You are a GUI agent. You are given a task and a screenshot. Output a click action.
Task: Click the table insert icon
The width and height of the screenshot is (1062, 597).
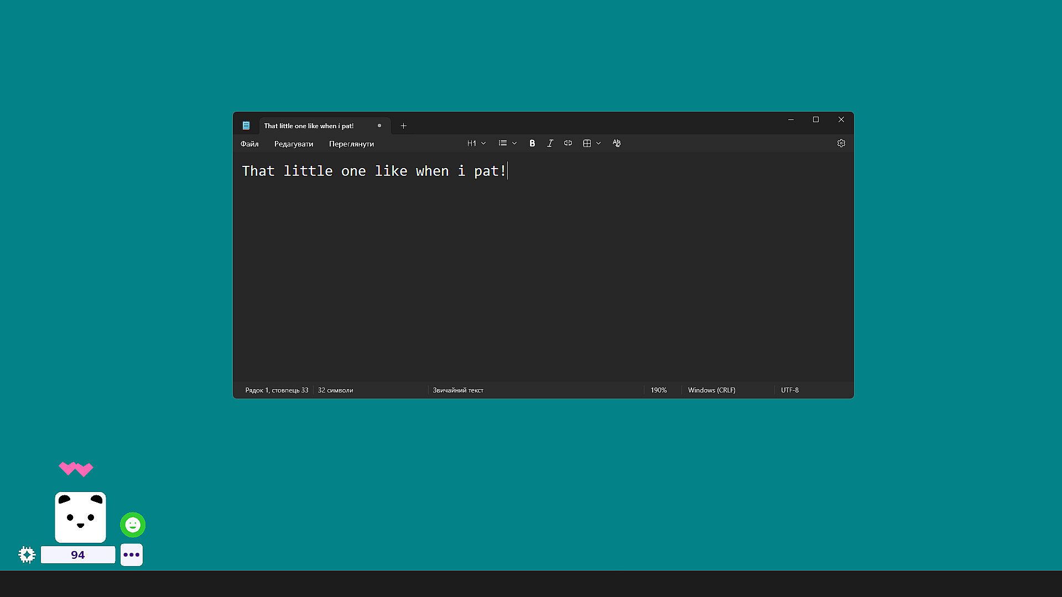tap(587, 143)
